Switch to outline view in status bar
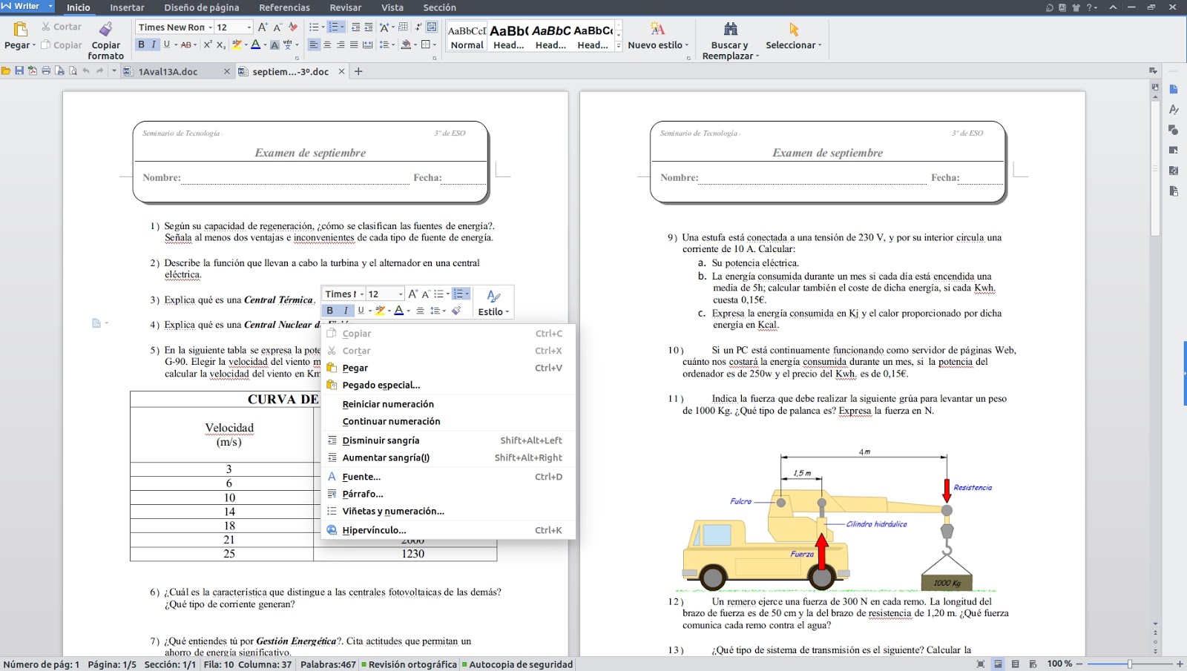 tap(1016, 664)
